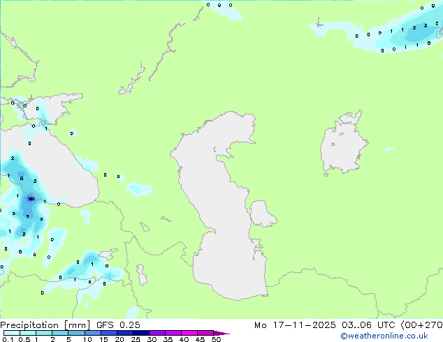Viewport: 443px width, 342px height.
Task: Click the '(00+270' forecast offset text
Action: [x=422, y=325]
